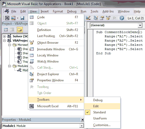
Task: Click the VBA icon beside File menu
Action: (x=7, y=11)
